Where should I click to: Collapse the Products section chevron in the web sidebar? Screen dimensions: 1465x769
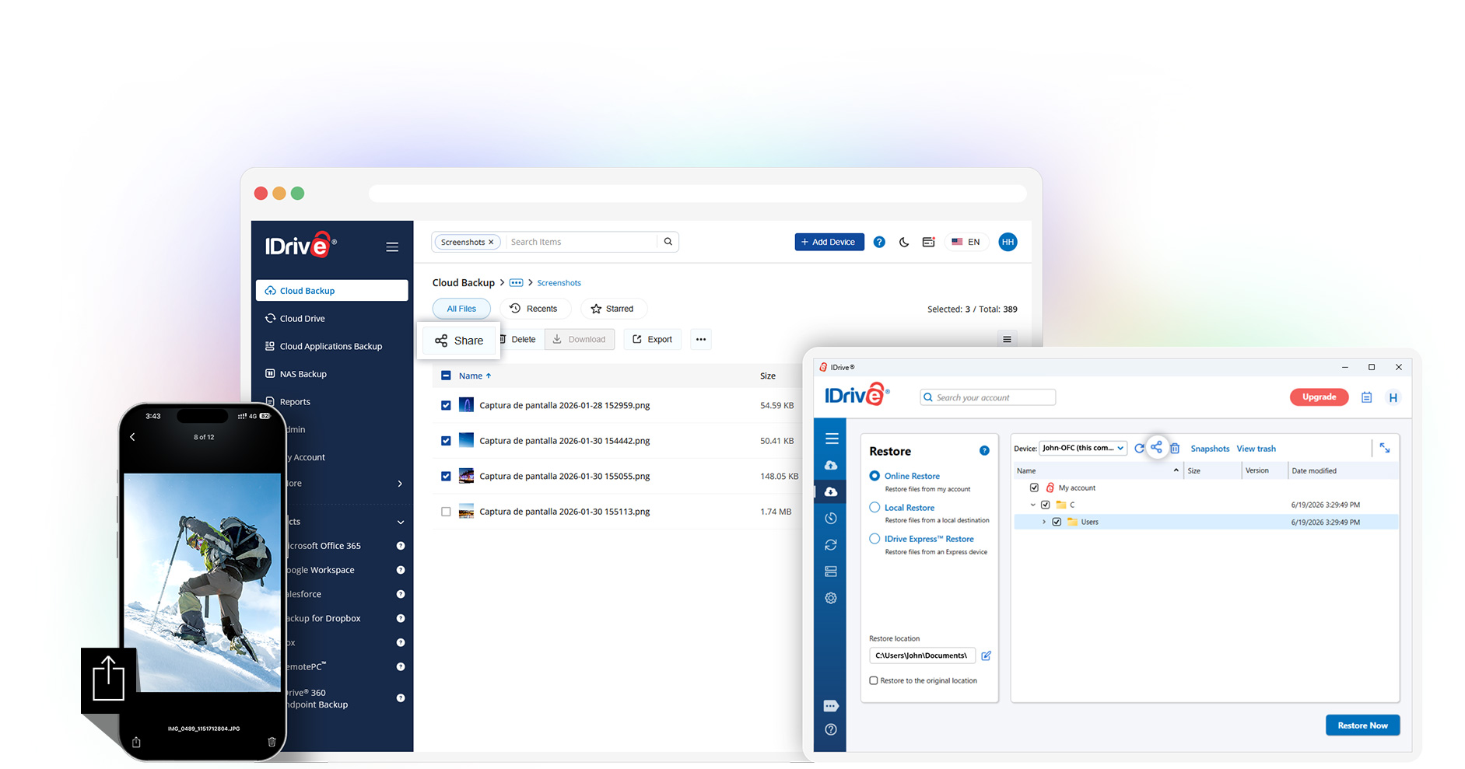click(401, 522)
